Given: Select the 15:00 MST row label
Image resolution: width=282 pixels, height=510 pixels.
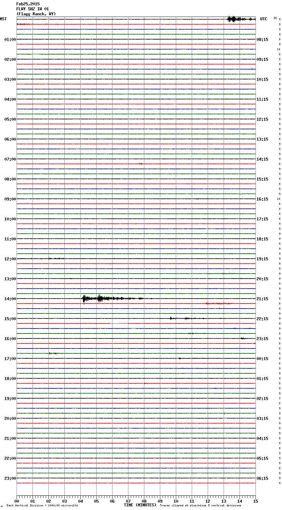Looking at the screenshot, I should (10, 319).
